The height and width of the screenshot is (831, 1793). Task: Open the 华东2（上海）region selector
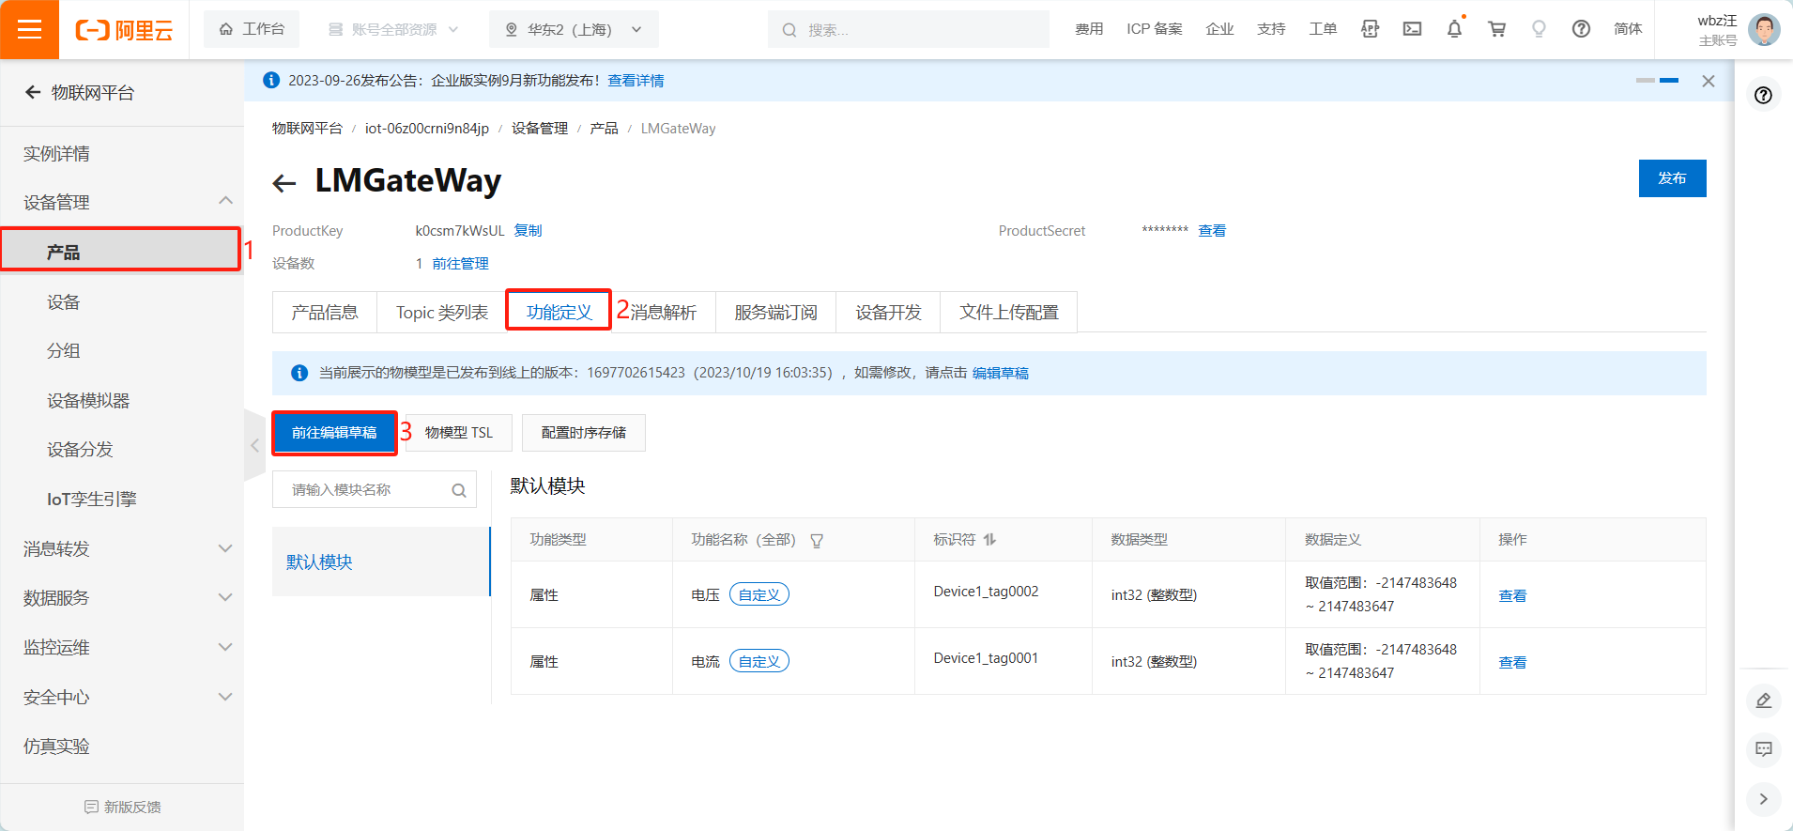click(x=574, y=29)
